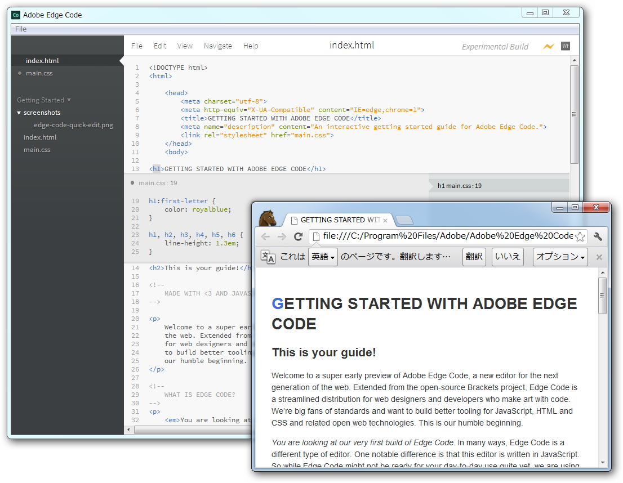Click the h1 tag on line 13

tap(157, 169)
